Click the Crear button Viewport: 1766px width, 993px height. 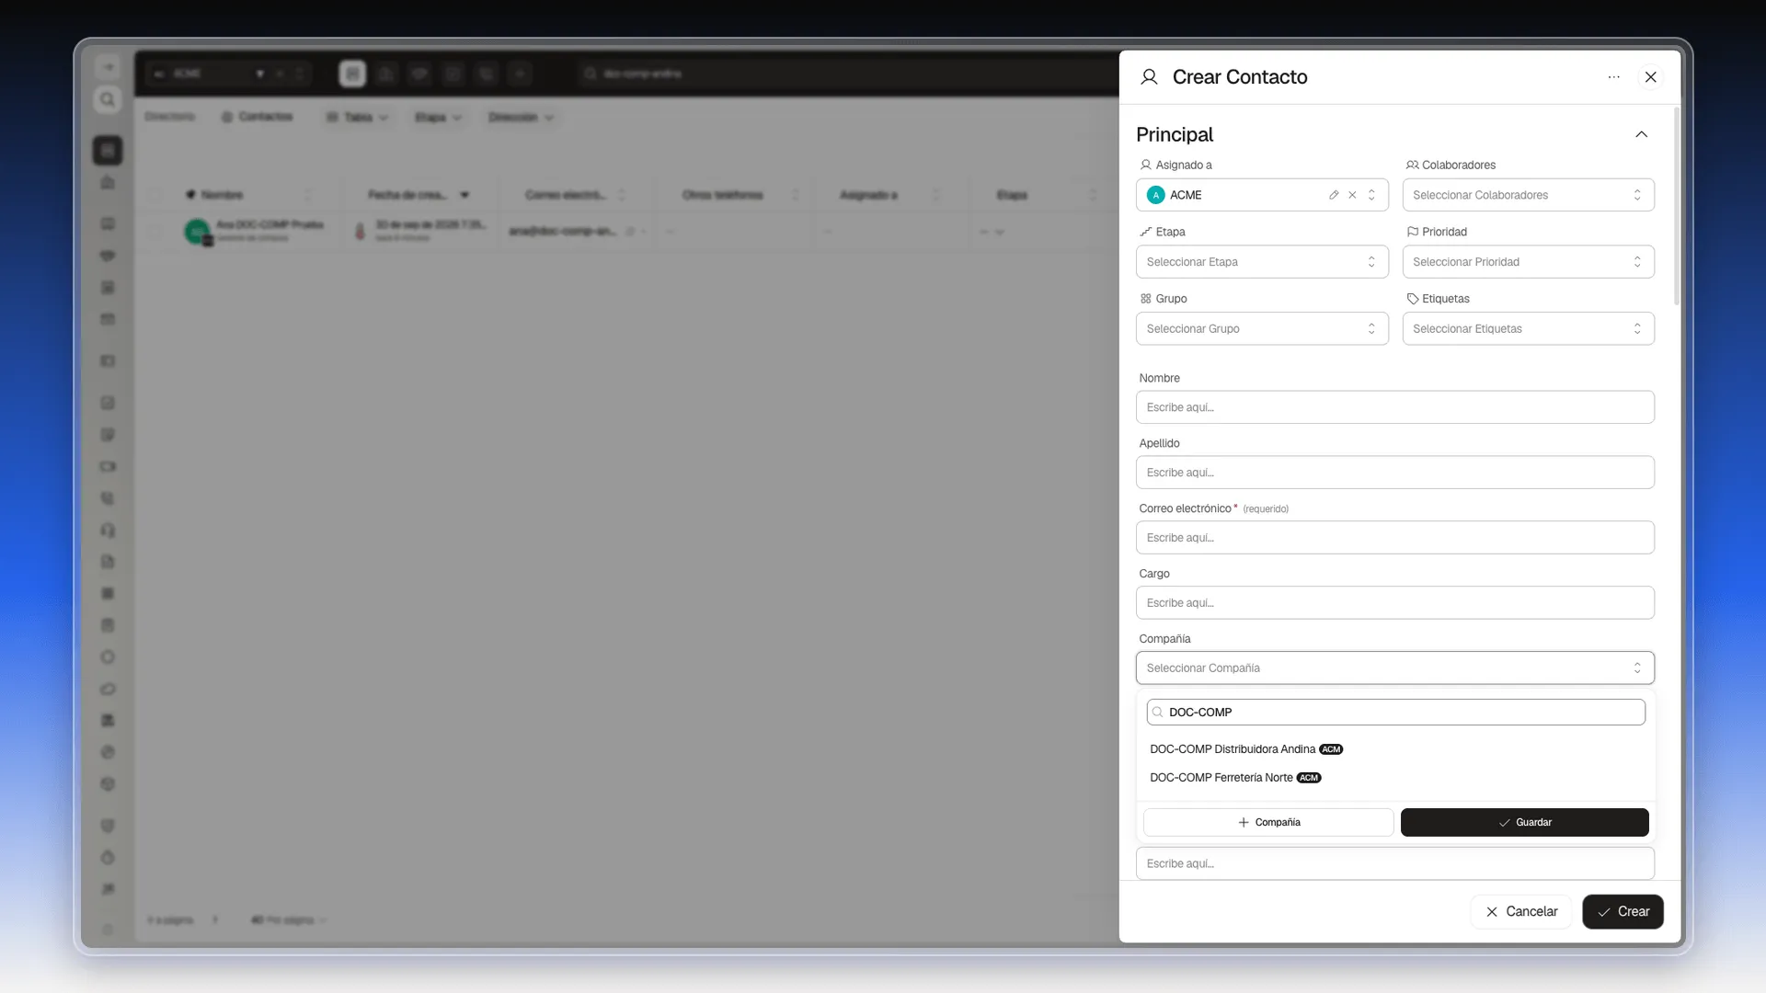click(1623, 911)
